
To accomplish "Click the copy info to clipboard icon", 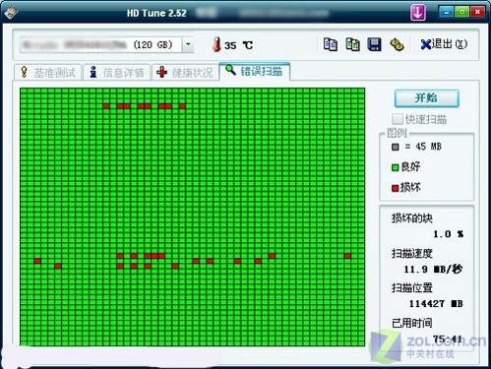I will point(330,44).
